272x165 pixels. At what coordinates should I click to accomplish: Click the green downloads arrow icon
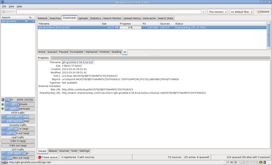click(3, 109)
